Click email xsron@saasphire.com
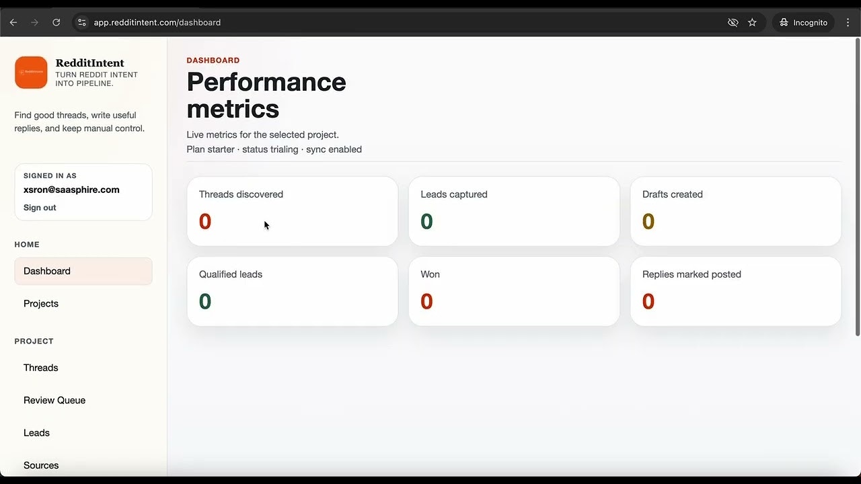This screenshot has width=861, height=484. click(x=71, y=190)
